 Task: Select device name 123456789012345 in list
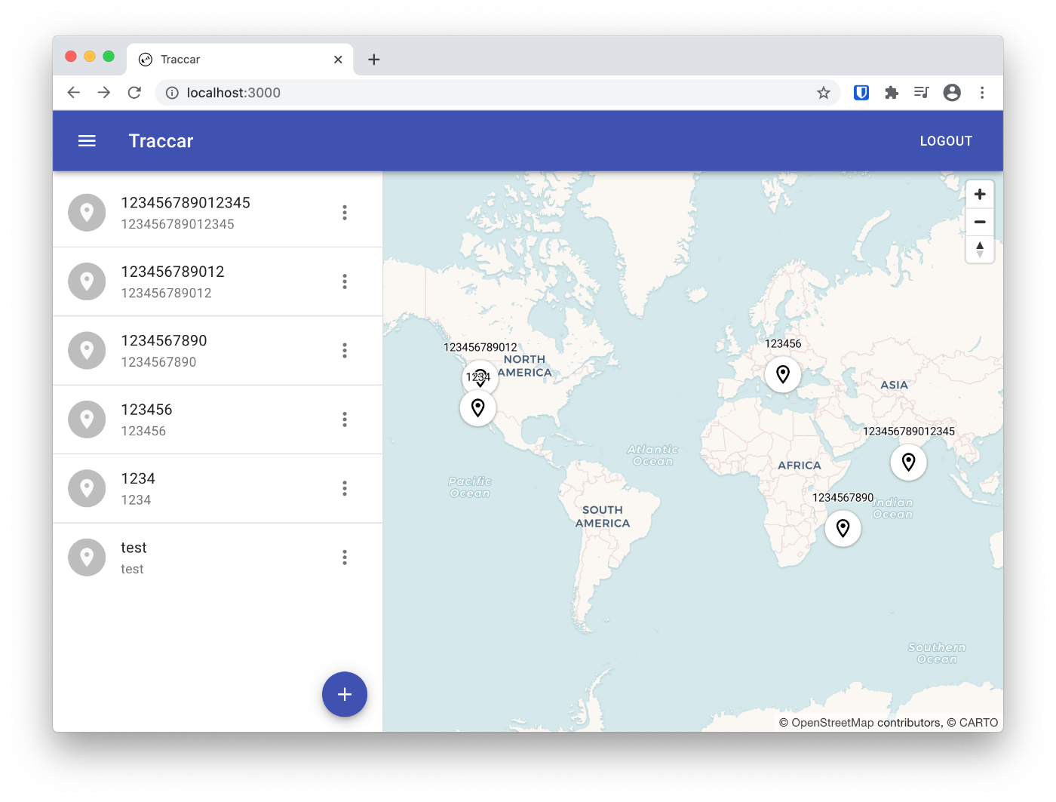click(x=186, y=203)
